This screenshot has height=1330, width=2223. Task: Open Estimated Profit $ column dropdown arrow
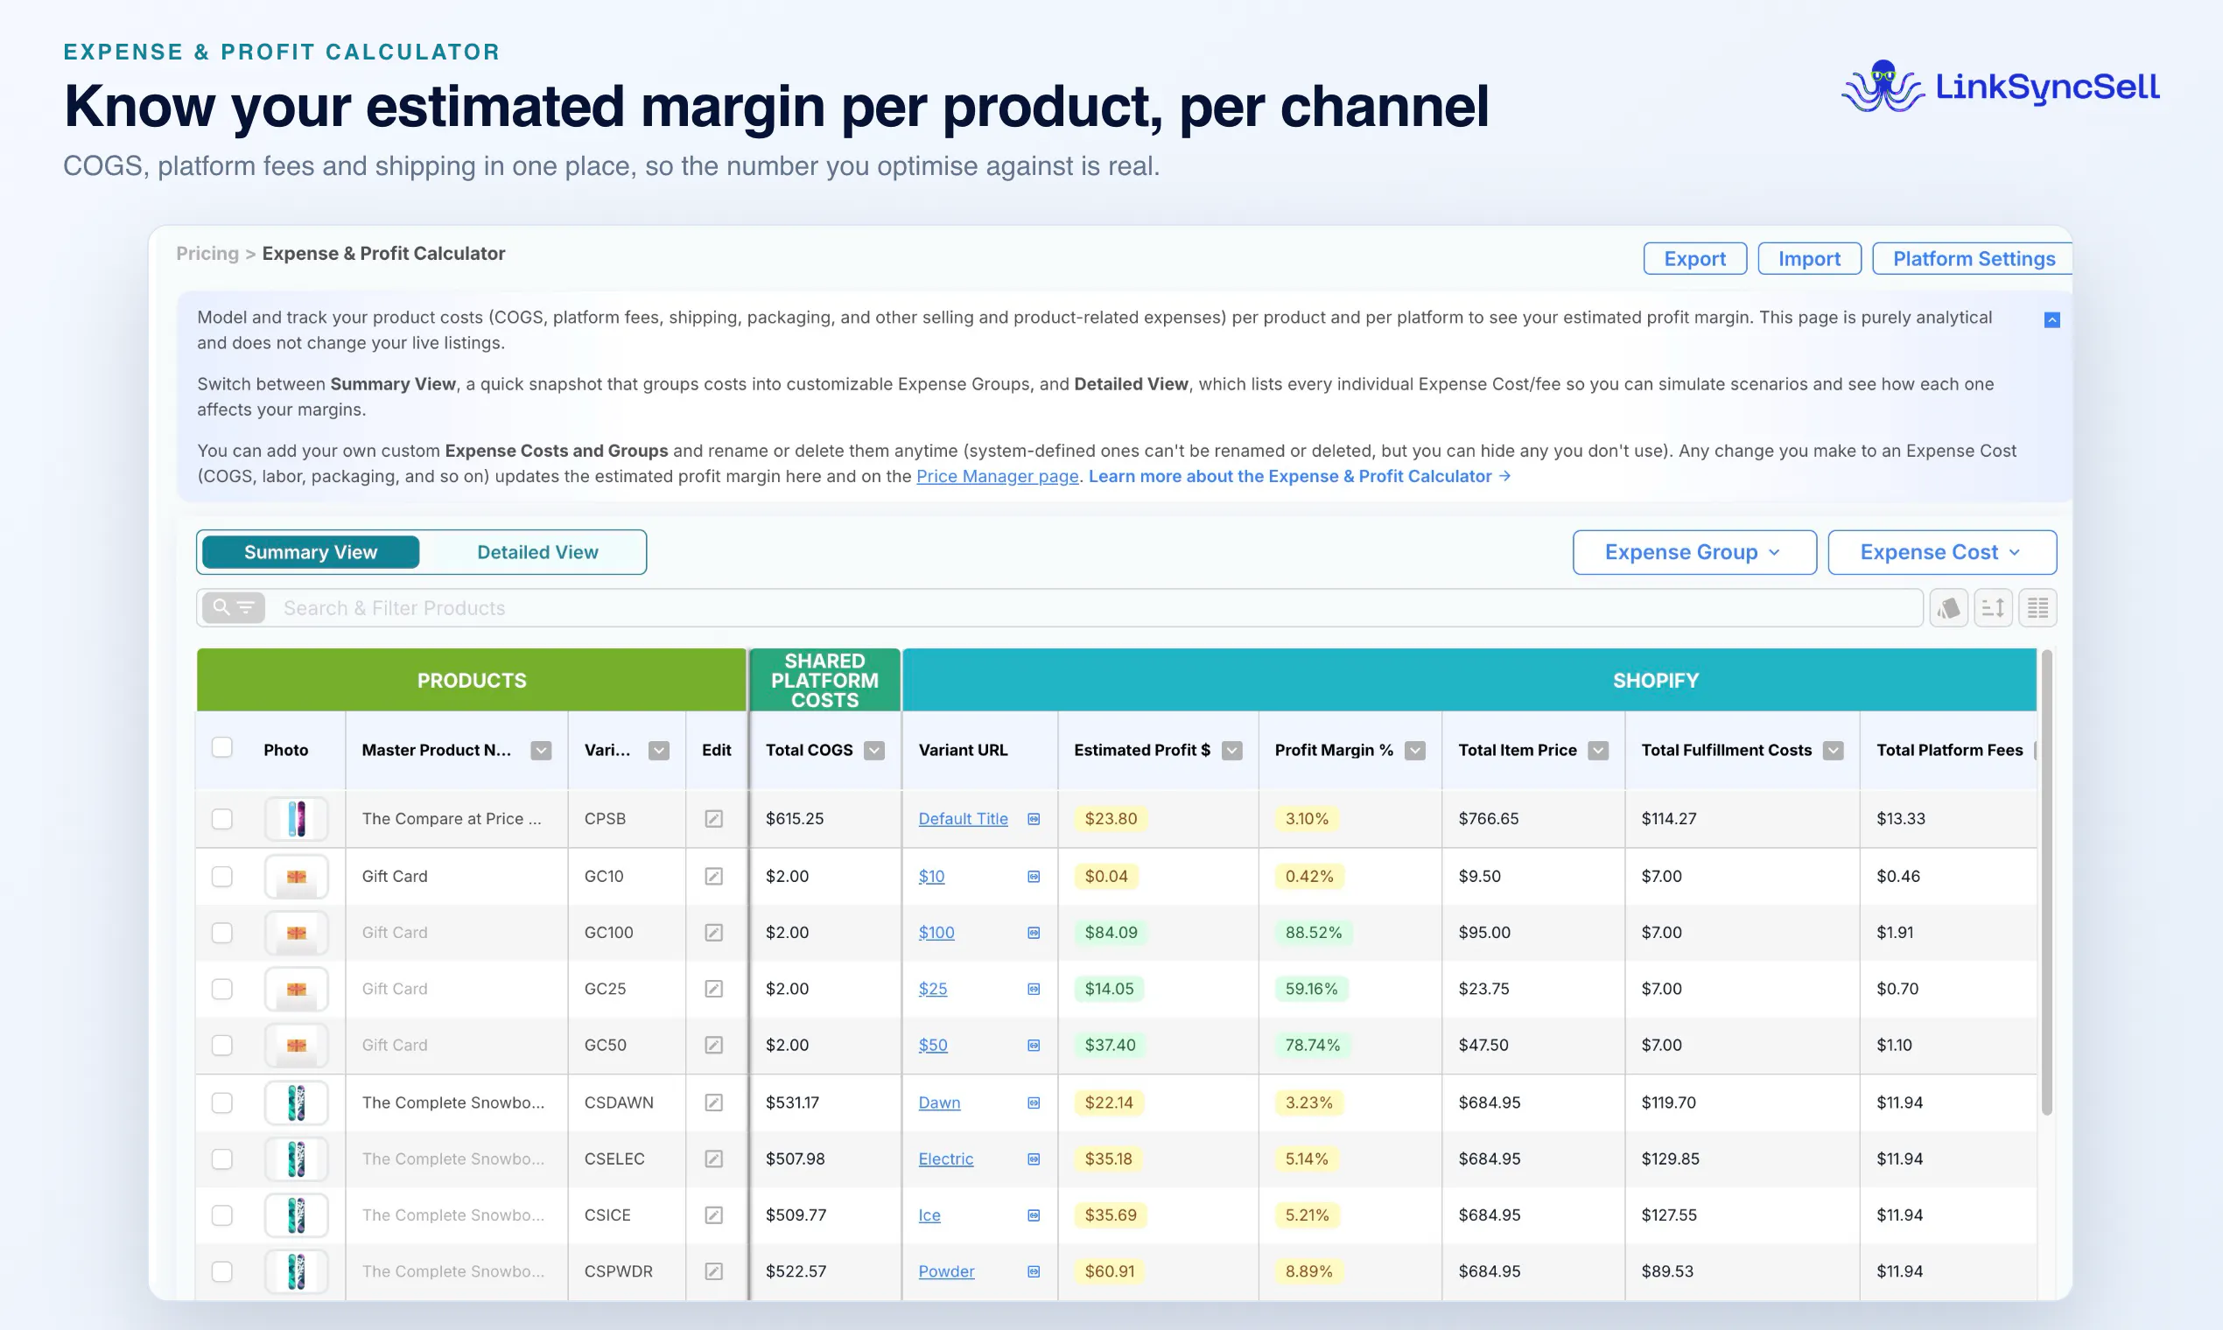(x=1232, y=751)
